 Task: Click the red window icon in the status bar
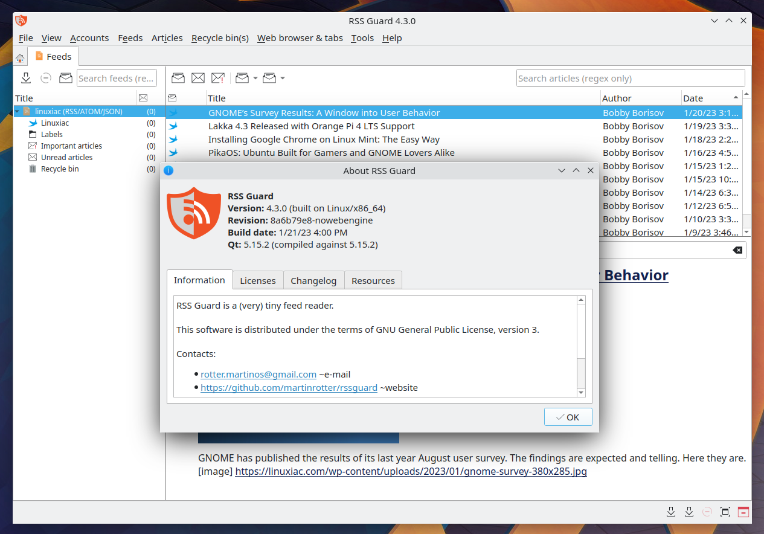743,512
